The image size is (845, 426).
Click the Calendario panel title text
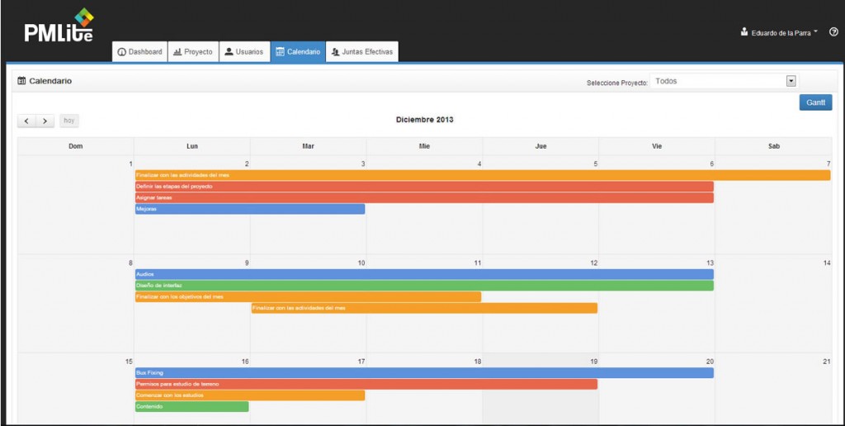click(x=50, y=81)
